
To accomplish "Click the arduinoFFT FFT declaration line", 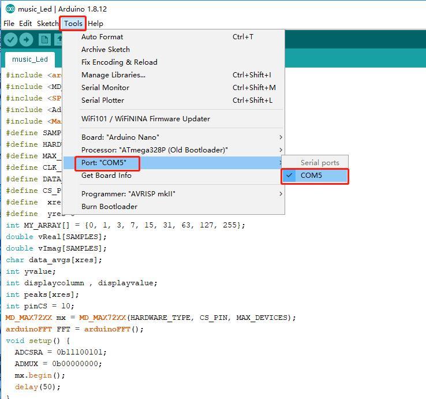I will click(74, 329).
